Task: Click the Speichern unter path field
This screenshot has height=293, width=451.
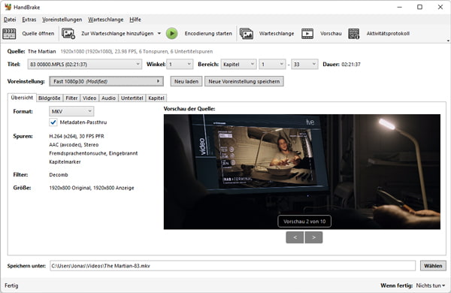Action: click(x=233, y=266)
